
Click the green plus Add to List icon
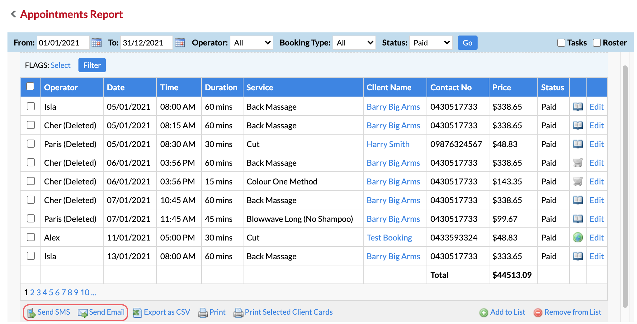click(x=484, y=312)
